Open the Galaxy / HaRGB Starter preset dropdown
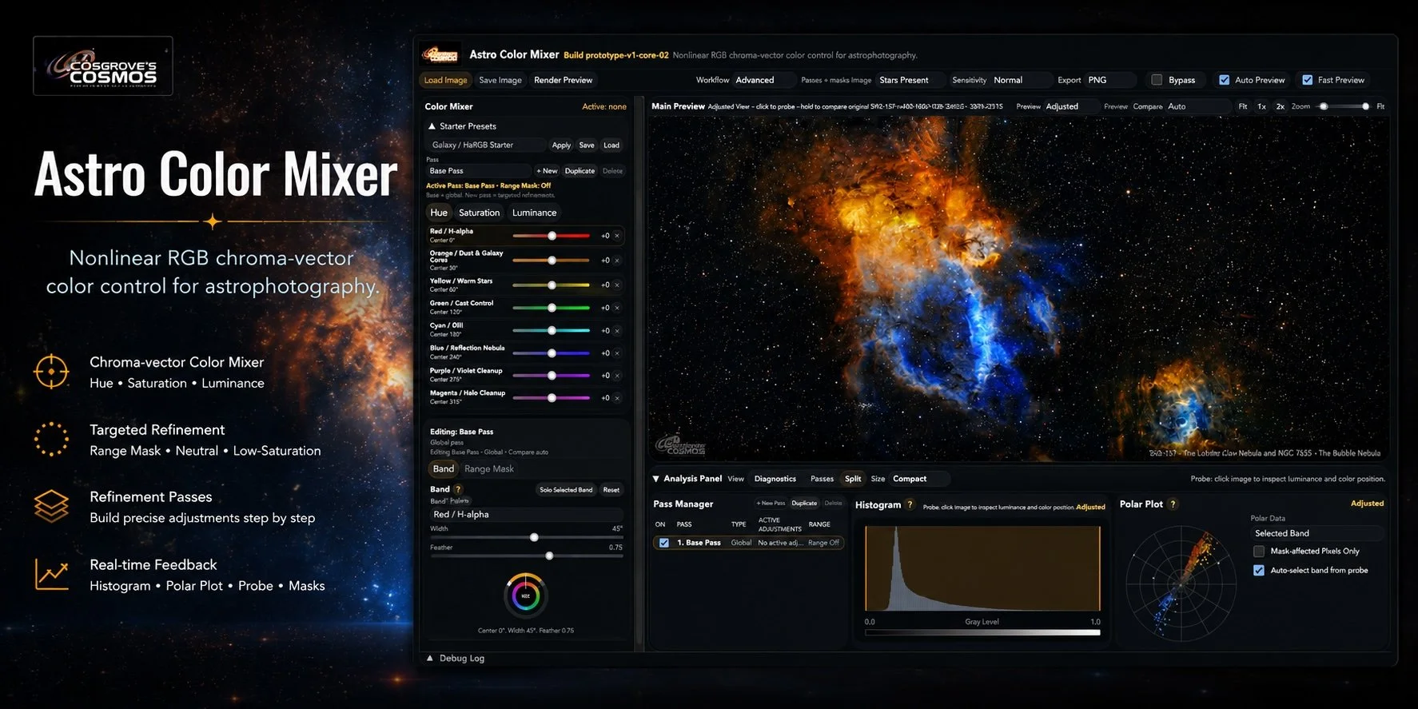 487,145
